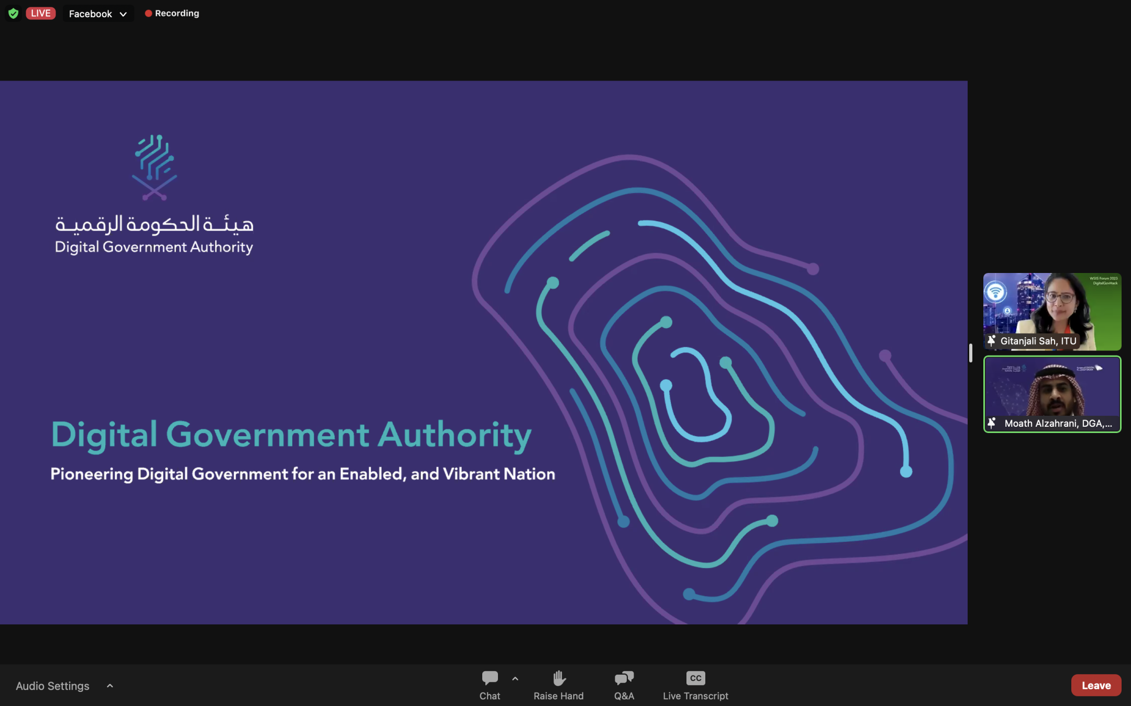Click 'Moath Alzahrani, DGA,...' name label

pos(1058,423)
